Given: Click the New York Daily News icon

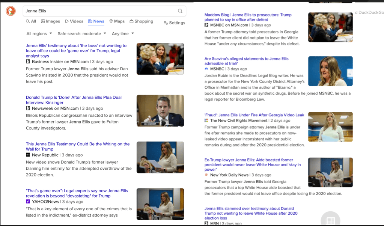Looking at the screenshot, I should tap(206, 175).
